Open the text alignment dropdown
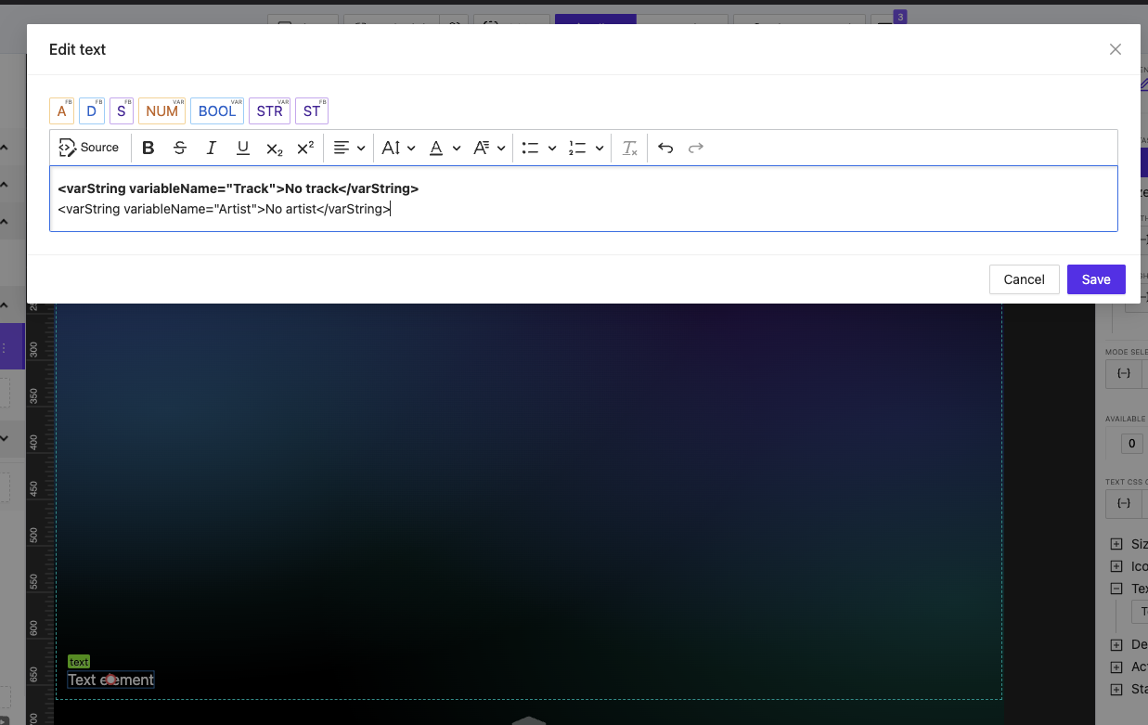Image resolution: width=1148 pixels, height=725 pixels. point(349,148)
